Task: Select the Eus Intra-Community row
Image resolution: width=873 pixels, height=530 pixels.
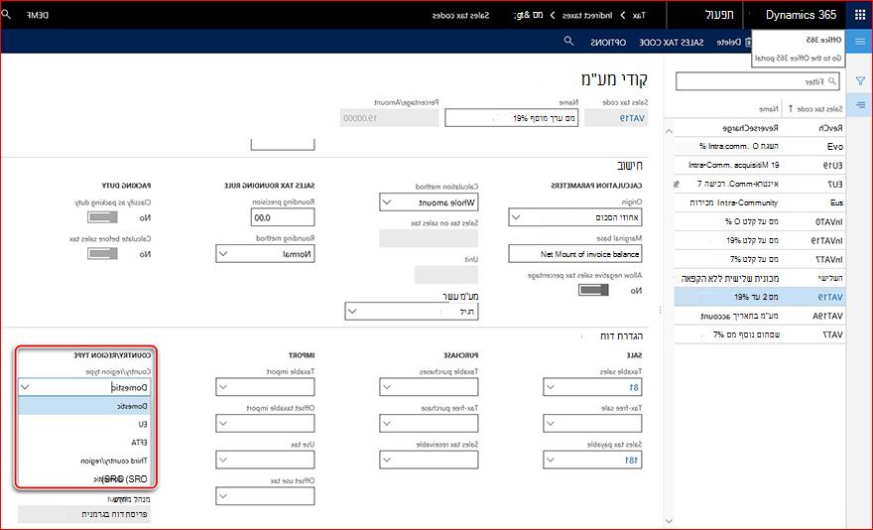Action: (760, 202)
